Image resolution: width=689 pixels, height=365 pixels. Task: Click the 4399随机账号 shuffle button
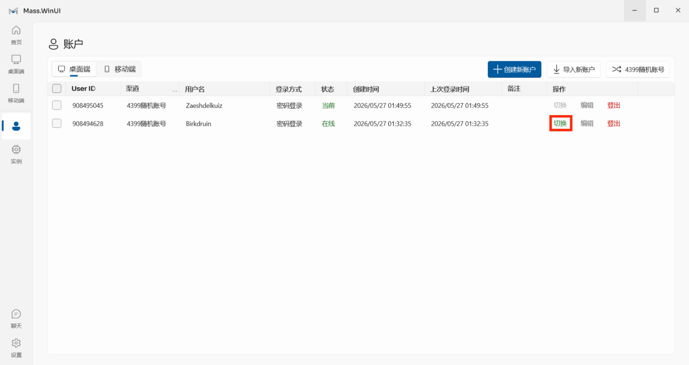tap(638, 69)
